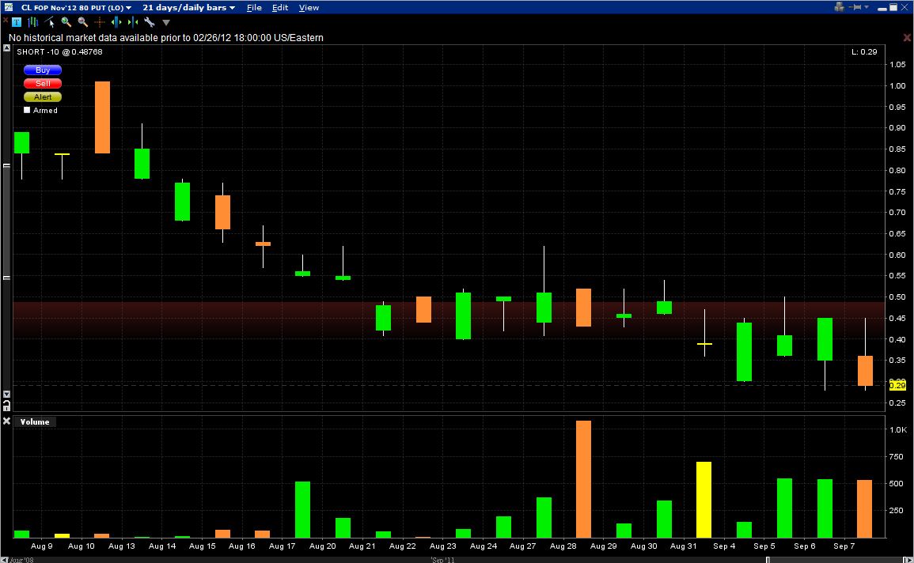Click the time scrollbar right arrow
The width and height of the screenshot is (914, 563).
pyautogui.click(x=908, y=560)
